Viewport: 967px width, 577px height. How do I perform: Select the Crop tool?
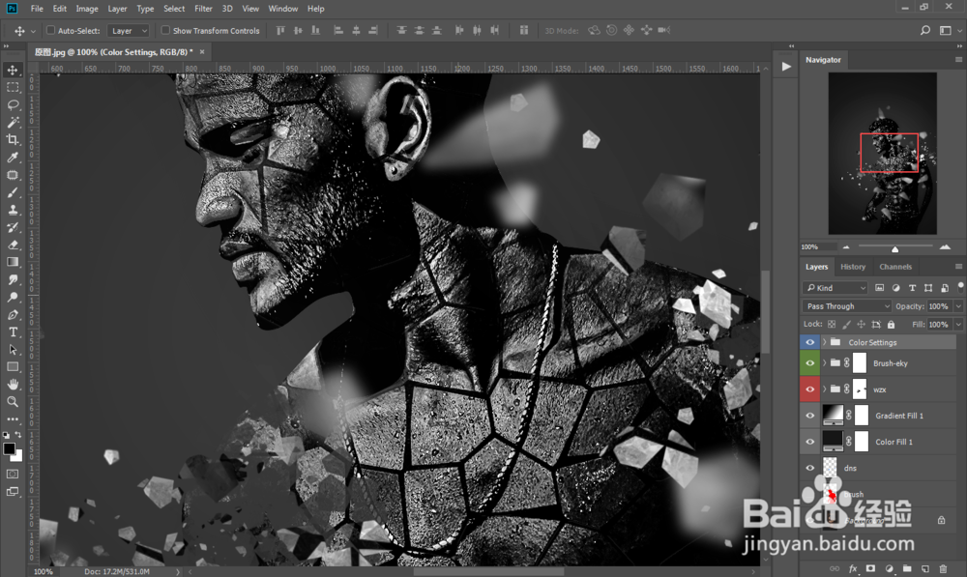[x=13, y=139]
